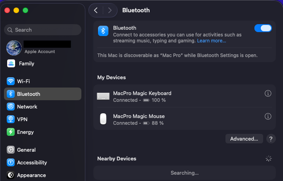Viewport: 283px width, 181px height.
Task: Go back with the left chevron
Action: click(96, 10)
